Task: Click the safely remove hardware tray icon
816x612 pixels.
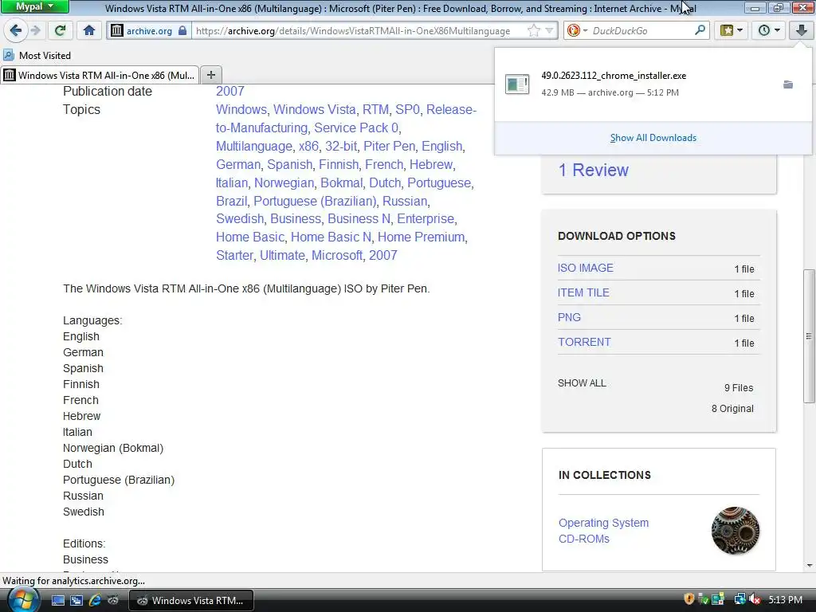Action: (704, 599)
